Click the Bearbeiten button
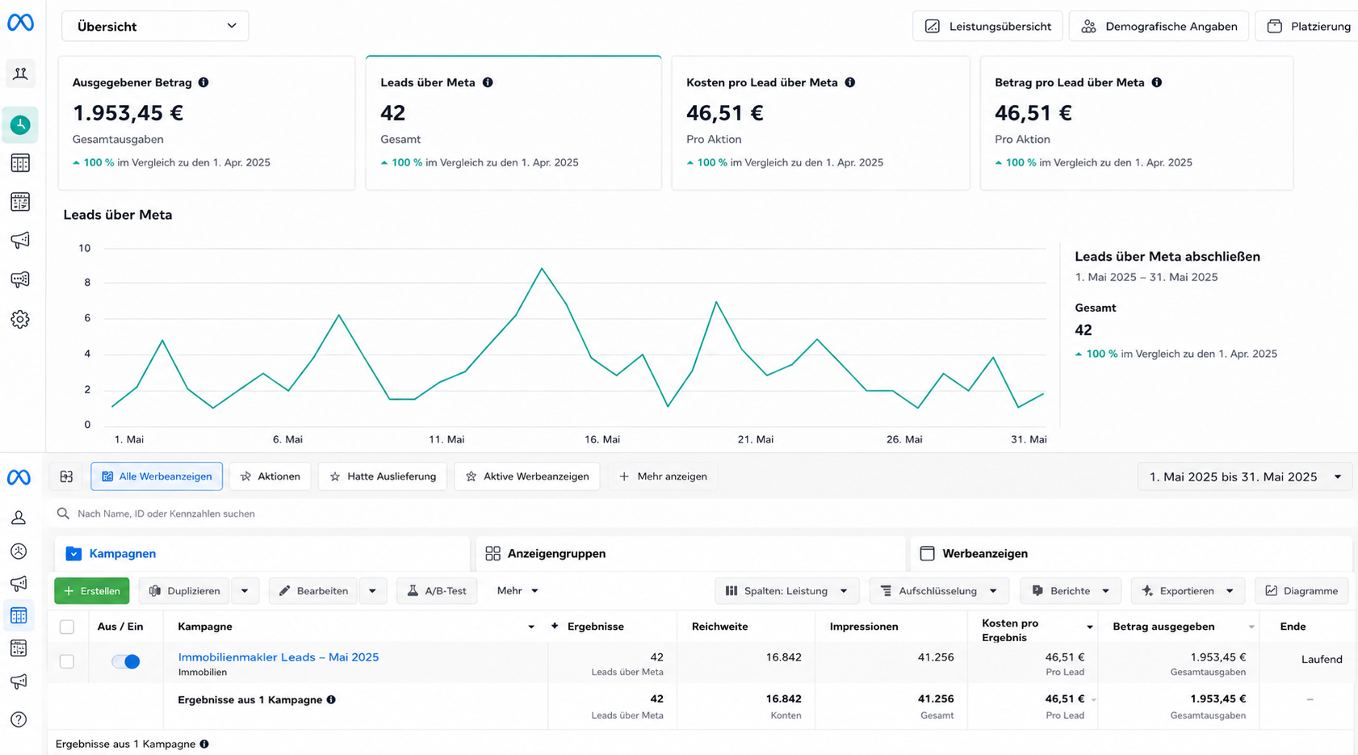The image size is (1358, 755). tap(313, 591)
